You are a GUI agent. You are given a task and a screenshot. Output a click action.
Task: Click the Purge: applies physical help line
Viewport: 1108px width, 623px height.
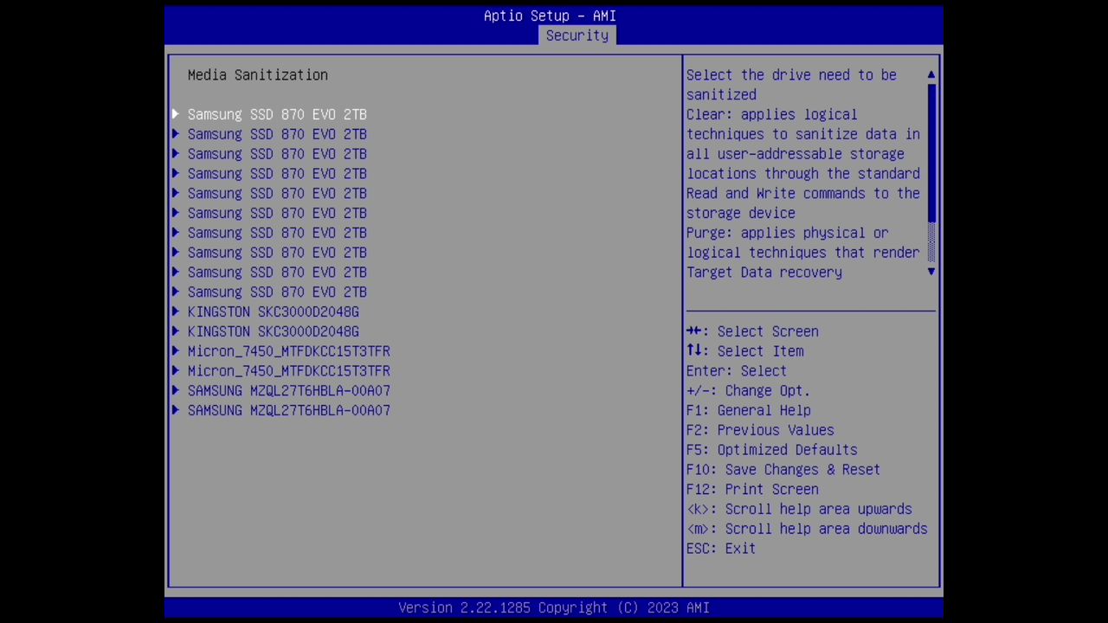point(788,233)
